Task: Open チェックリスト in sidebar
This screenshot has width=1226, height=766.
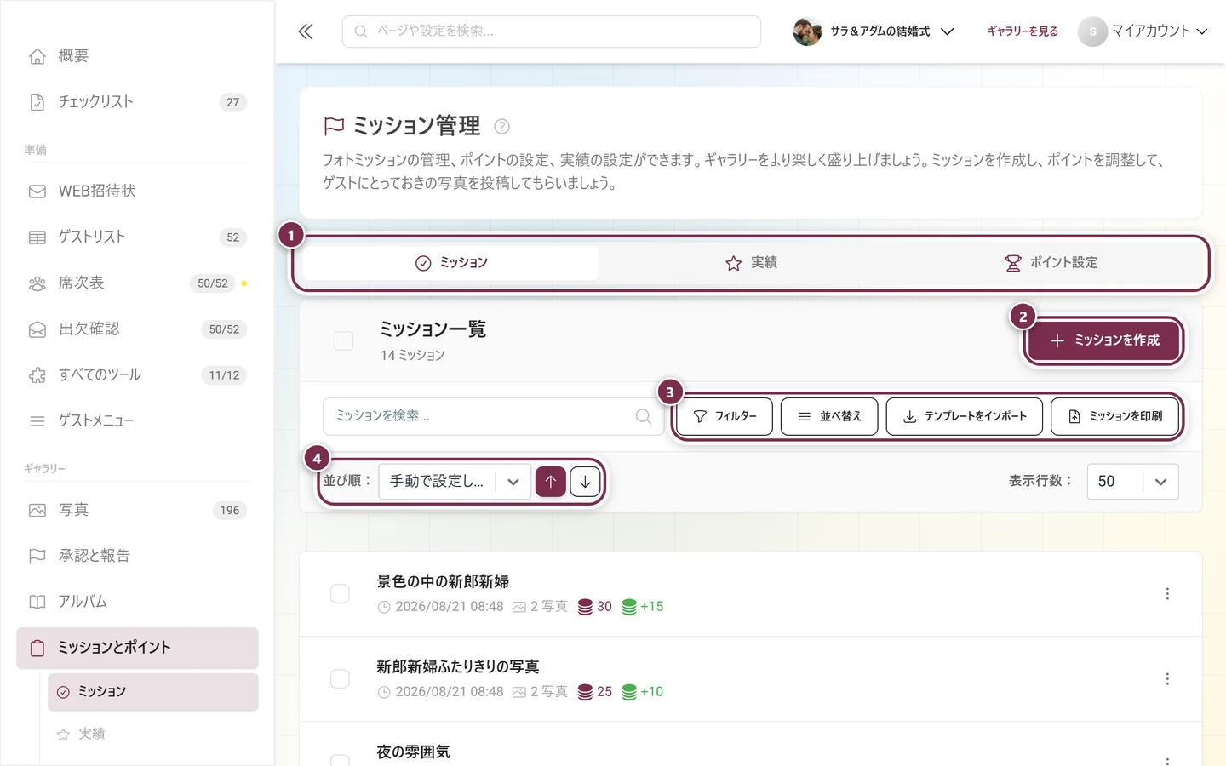Action: coord(137,102)
